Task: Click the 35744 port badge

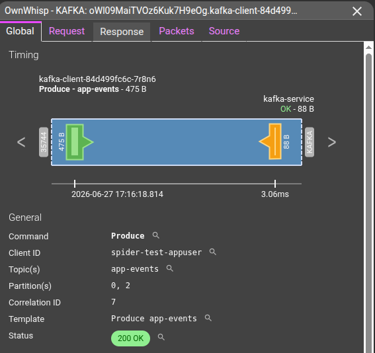Action: pos(44,142)
